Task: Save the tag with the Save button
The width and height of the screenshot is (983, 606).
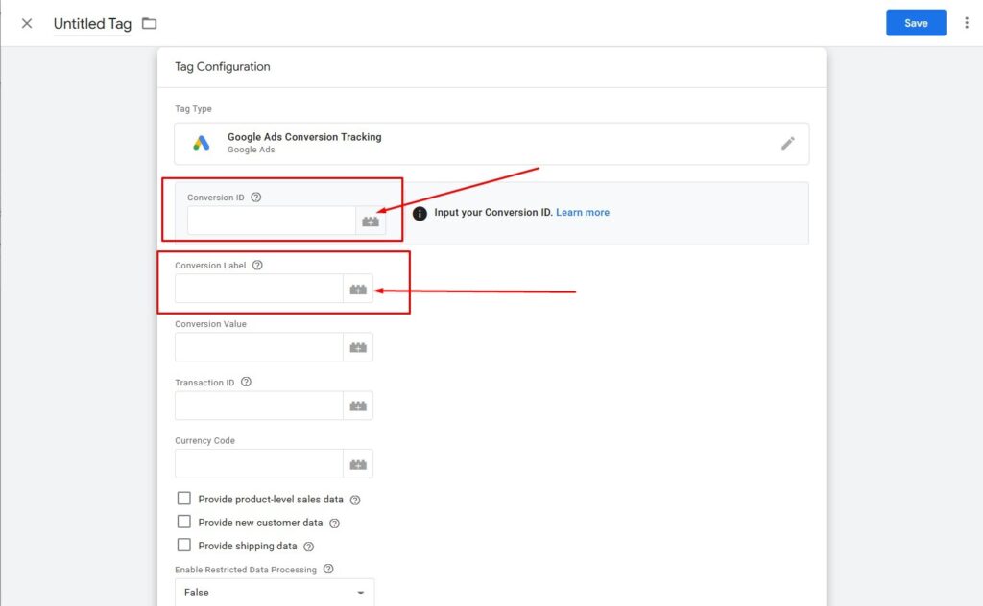Action: (x=916, y=23)
